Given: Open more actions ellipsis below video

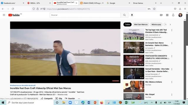Looking at the screenshot, I should tap(79, 99).
